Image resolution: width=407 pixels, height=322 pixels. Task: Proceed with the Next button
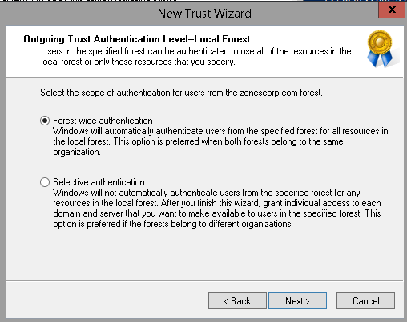point(297,301)
